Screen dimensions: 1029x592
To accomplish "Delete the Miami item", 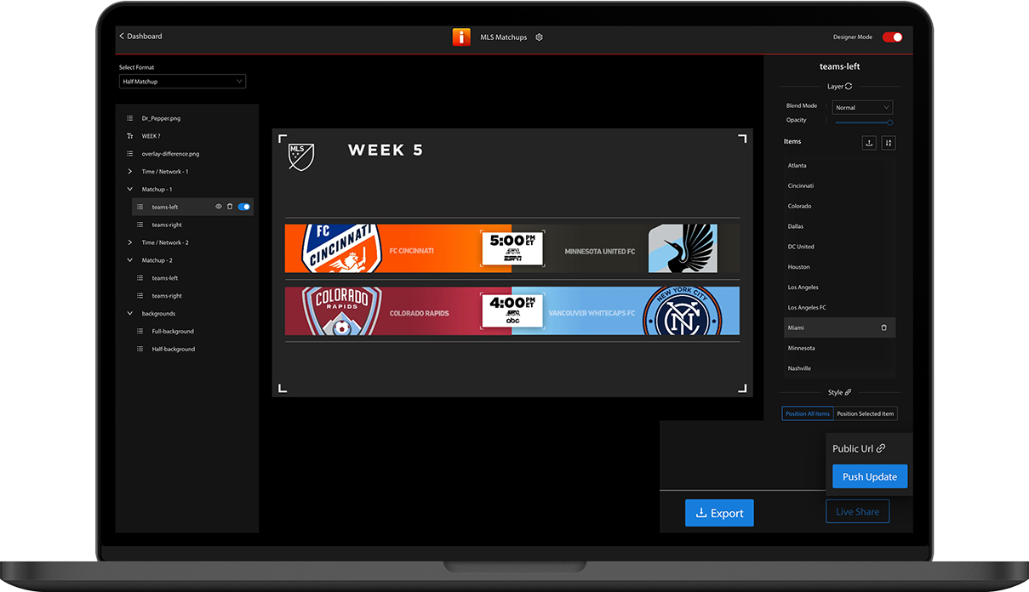I will 883,327.
